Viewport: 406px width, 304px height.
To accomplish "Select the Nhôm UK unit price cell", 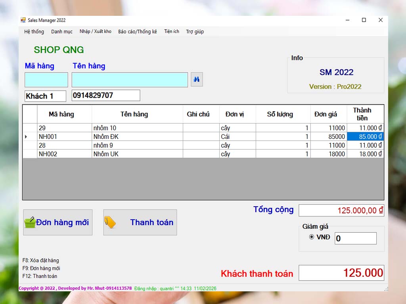I will [x=328, y=154].
